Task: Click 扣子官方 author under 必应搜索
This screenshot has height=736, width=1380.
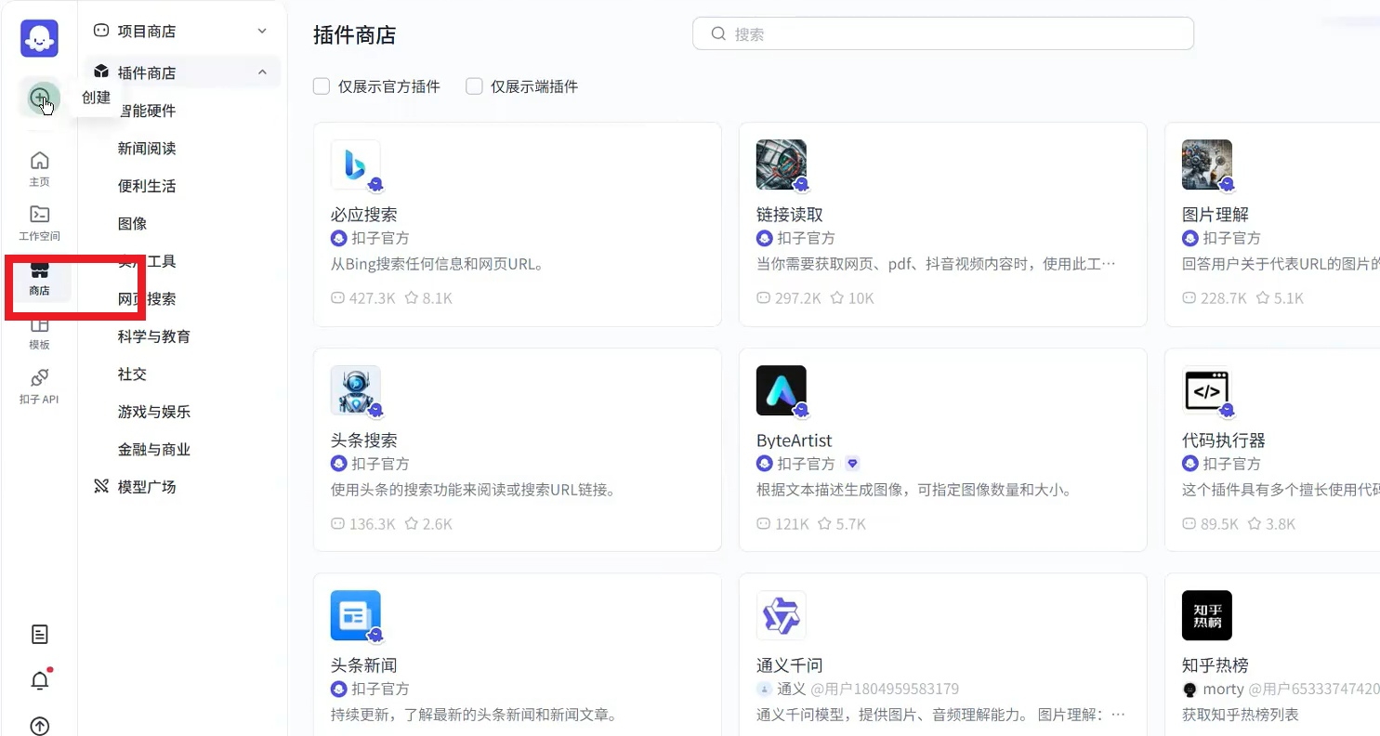Action: [x=380, y=238]
